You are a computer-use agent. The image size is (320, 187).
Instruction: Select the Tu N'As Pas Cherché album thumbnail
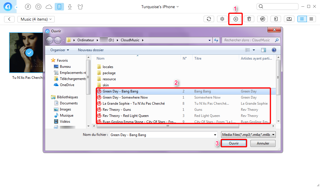click(x=26, y=53)
